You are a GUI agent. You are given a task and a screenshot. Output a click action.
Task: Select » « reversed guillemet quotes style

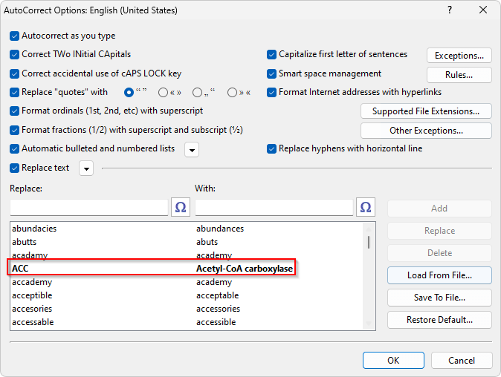(232, 93)
